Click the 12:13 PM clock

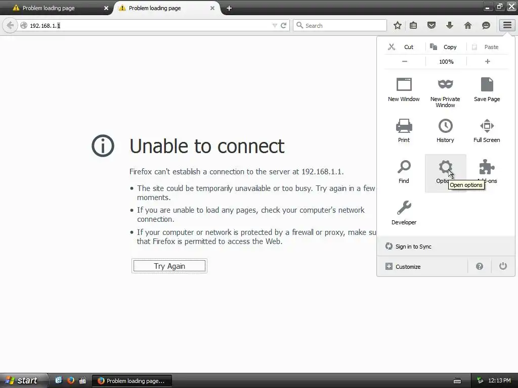(499, 380)
